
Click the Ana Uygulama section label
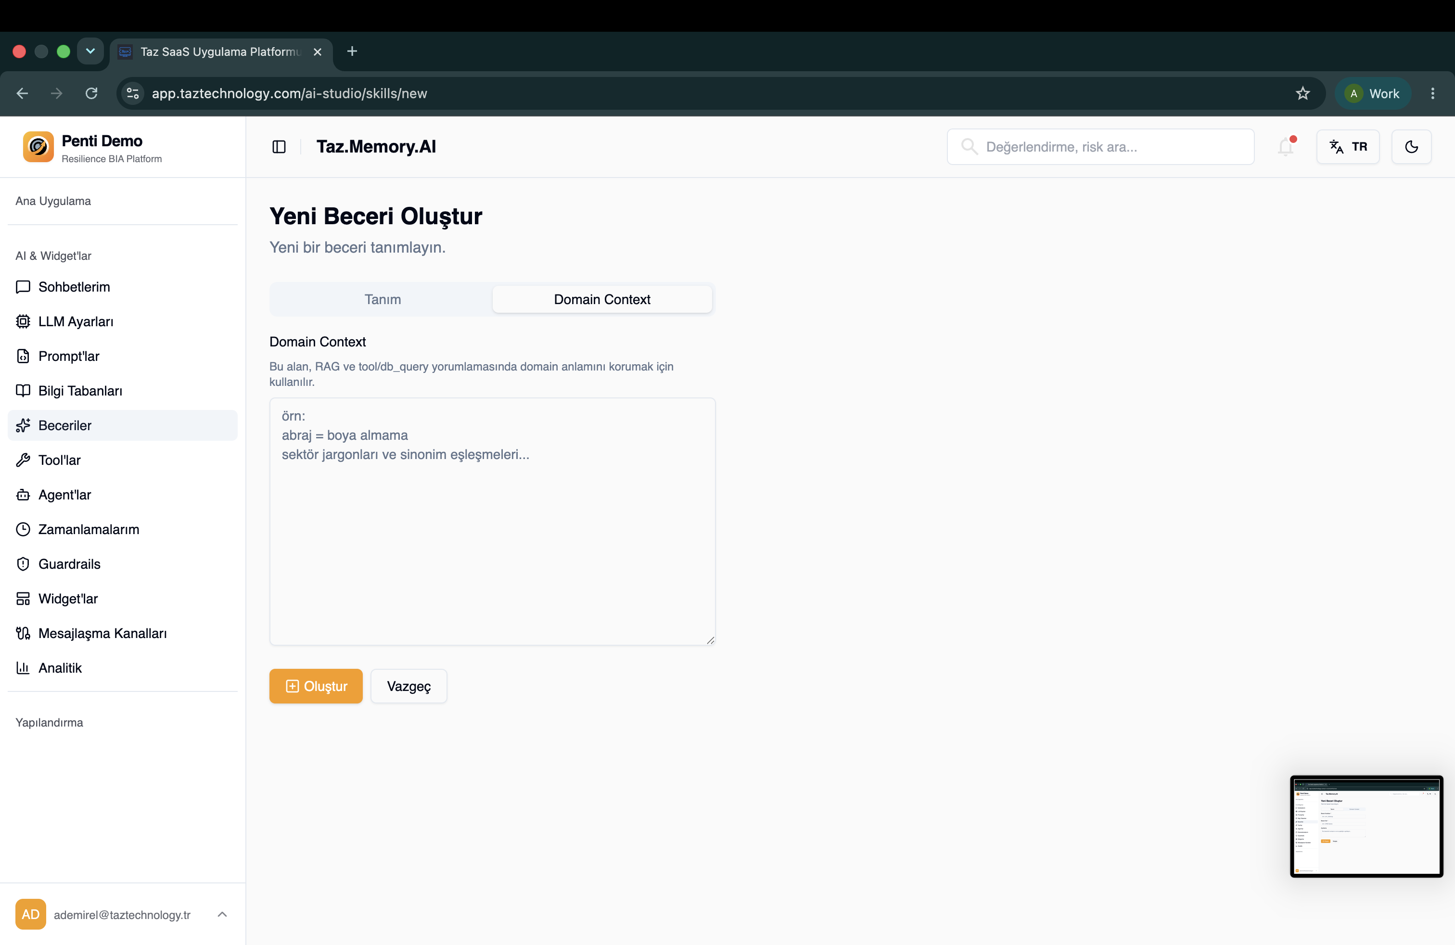click(53, 201)
